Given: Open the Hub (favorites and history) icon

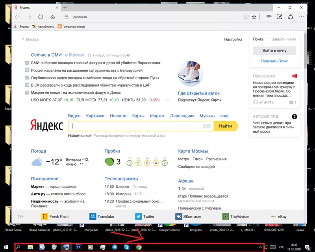Looking at the screenshot, I should pyautogui.click(x=269, y=17).
